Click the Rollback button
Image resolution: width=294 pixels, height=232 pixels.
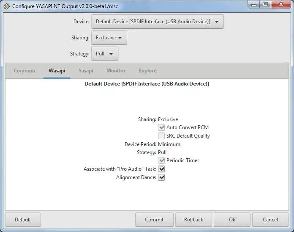point(194,220)
